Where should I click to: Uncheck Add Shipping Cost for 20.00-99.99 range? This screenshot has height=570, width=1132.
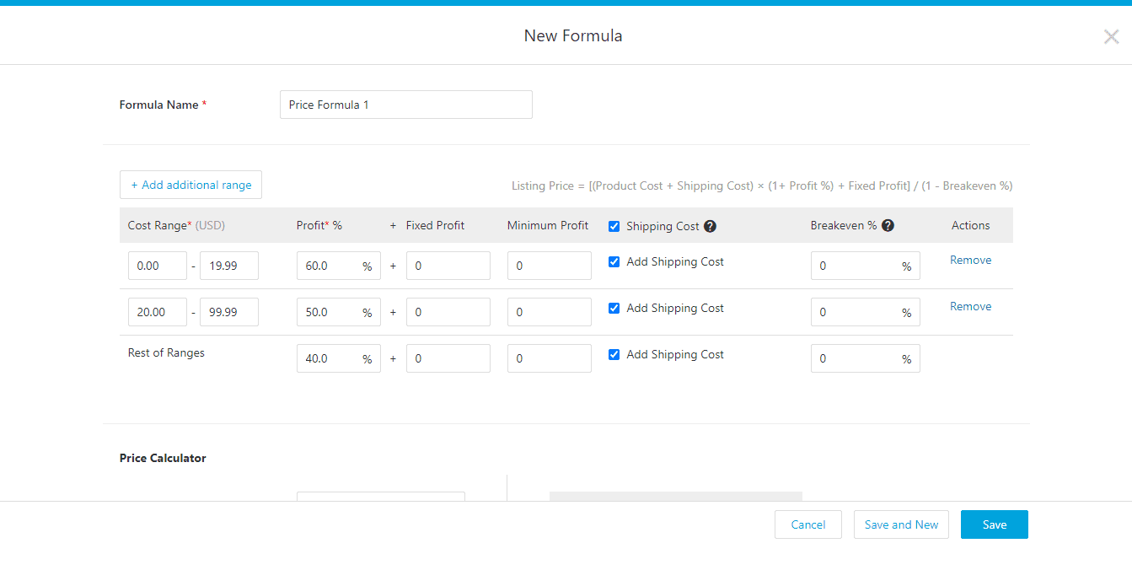click(614, 309)
